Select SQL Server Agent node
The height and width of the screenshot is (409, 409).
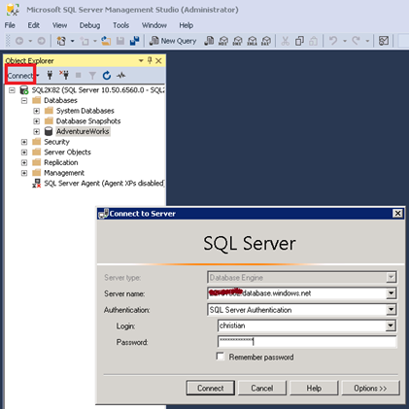pyautogui.click(x=104, y=184)
